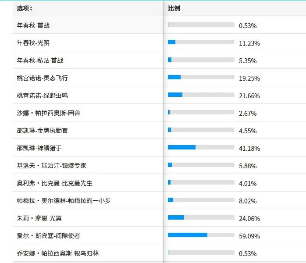Image resolution: width=306 pixels, height=263 pixels.
Task: Select 沙娜・帕拉西奥斯-困兽 row
Action: (x=159, y=113)
